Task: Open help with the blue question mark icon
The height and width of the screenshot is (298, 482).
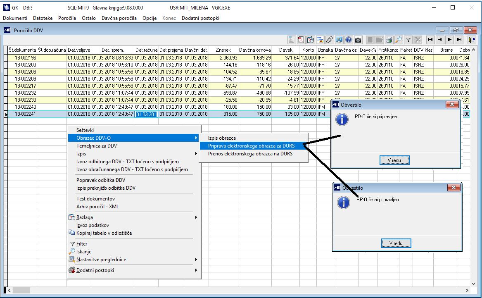Action: pyautogui.click(x=348, y=40)
